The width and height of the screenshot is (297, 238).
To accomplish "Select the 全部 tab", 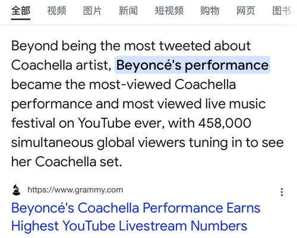I will coord(21,11).
